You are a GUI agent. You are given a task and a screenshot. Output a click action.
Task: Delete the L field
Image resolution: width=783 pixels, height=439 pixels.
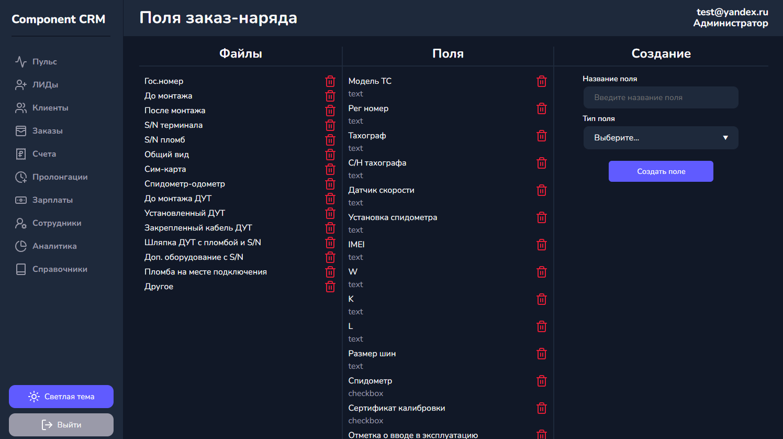pos(542,326)
